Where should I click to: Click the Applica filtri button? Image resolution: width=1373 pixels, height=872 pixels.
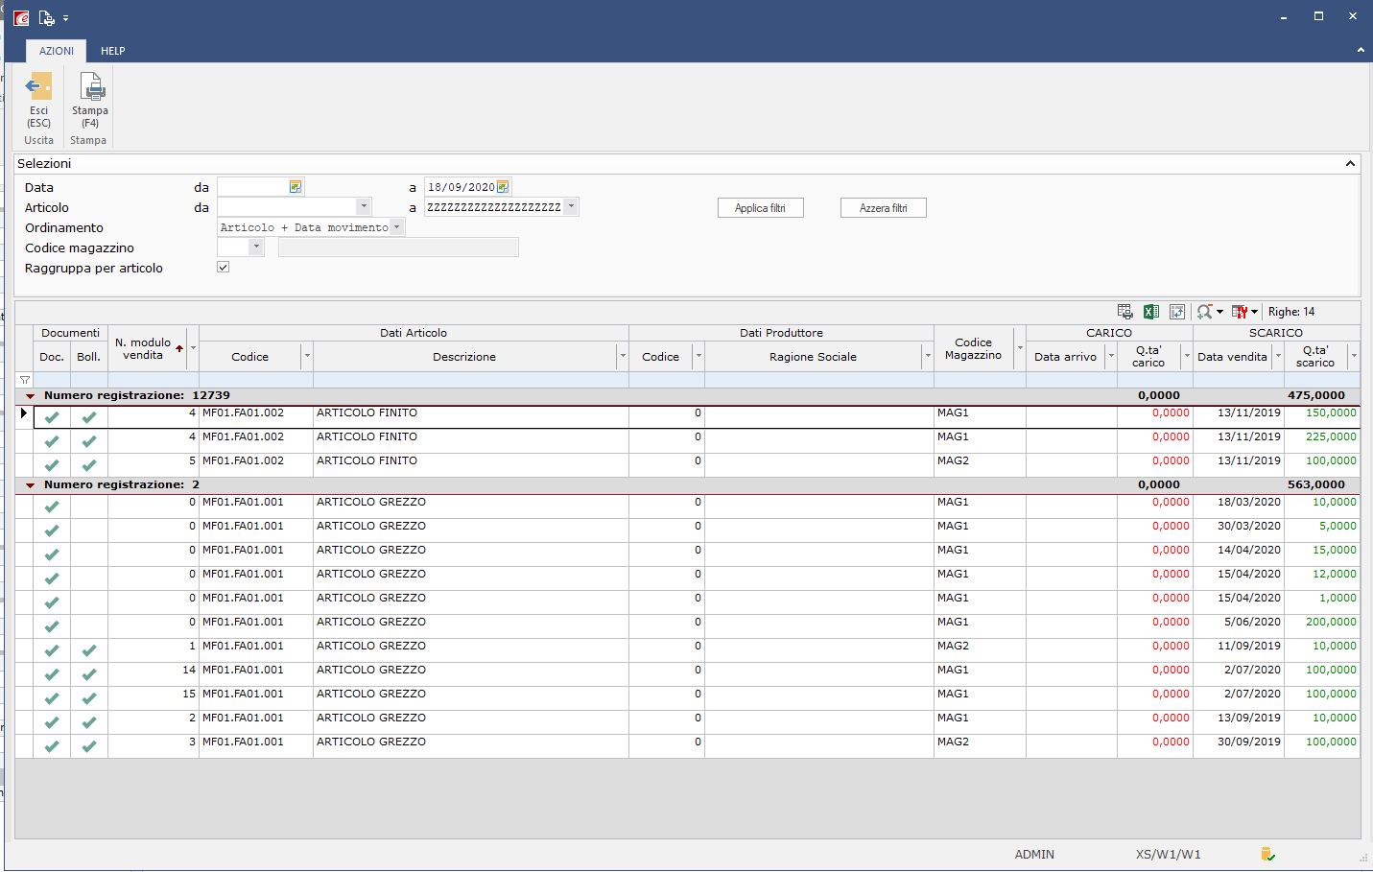tap(761, 208)
